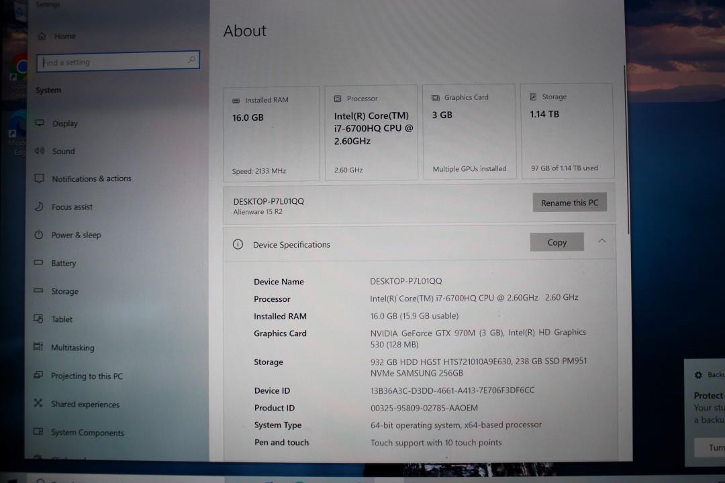Screen dimensions: 725x483
Task: Click 'Touch support with 10 touch points'
Action: 436,443
